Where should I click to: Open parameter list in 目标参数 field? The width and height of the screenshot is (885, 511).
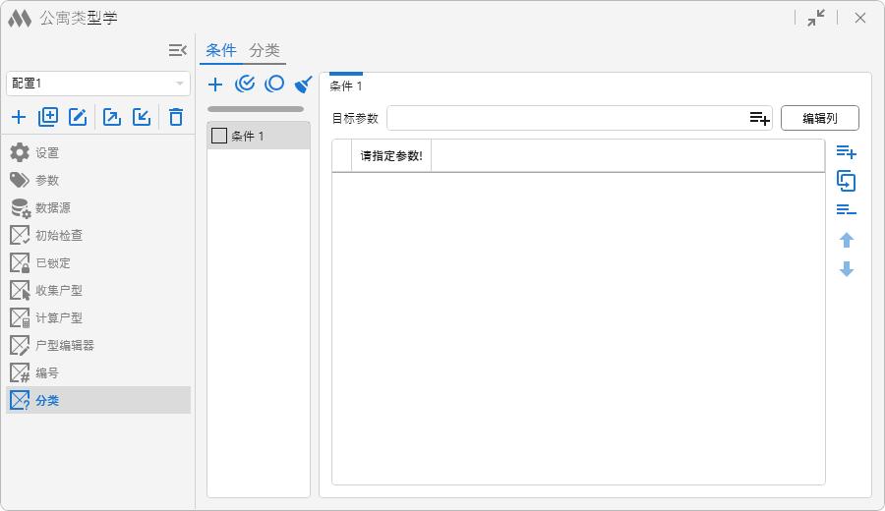759,119
